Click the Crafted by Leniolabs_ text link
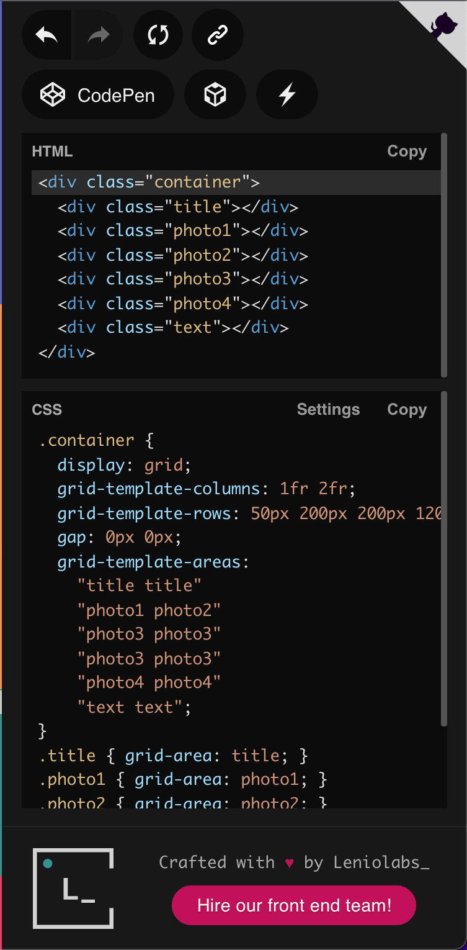 click(x=294, y=862)
